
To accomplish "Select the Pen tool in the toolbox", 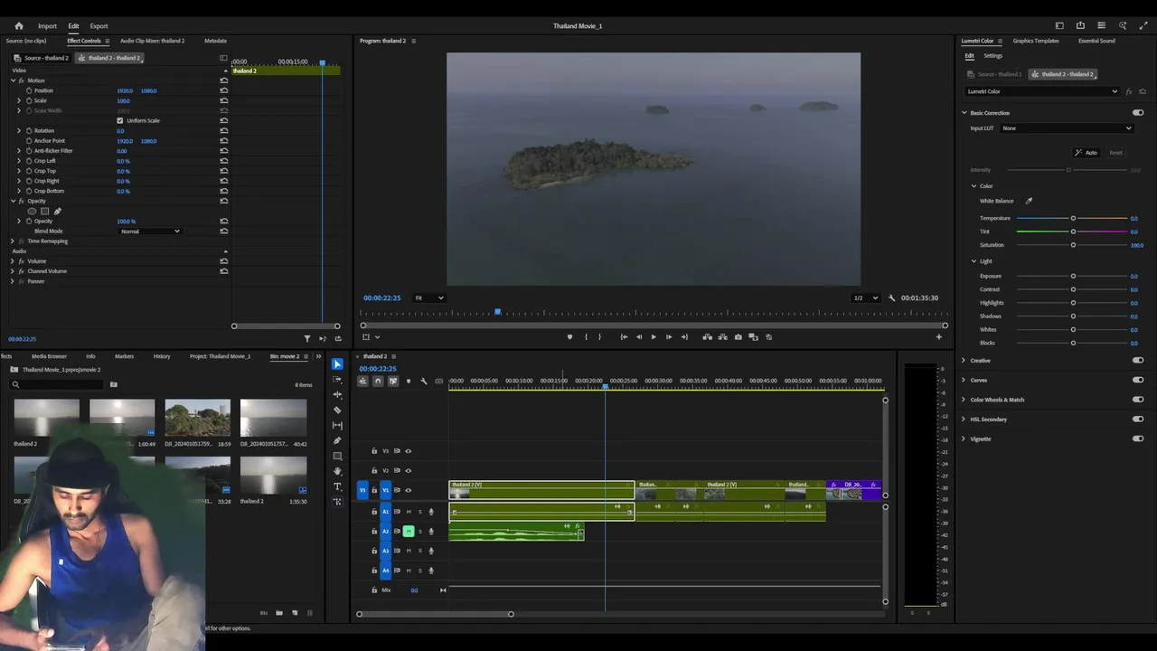I will pyautogui.click(x=337, y=440).
